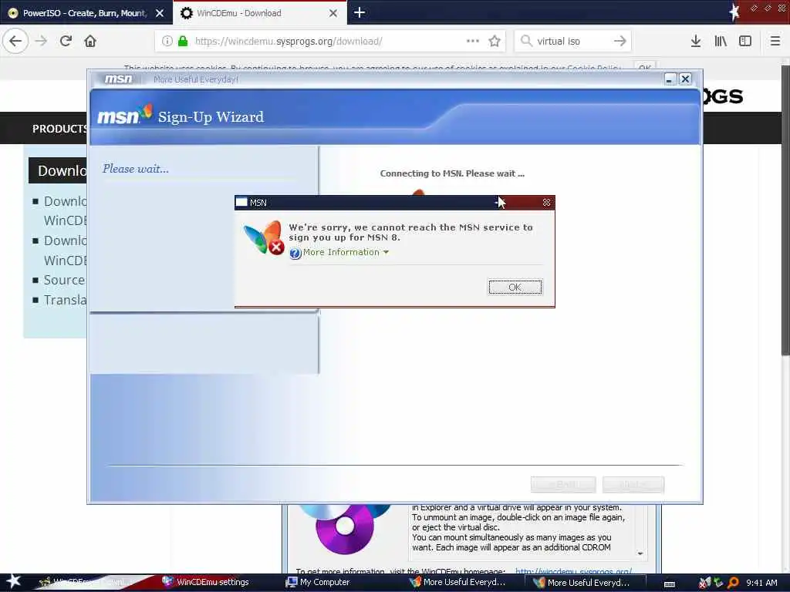This screenshot has width=790, height=592.
Task: Open PRODUCTS in the site navigation
Action: (59, 129)
